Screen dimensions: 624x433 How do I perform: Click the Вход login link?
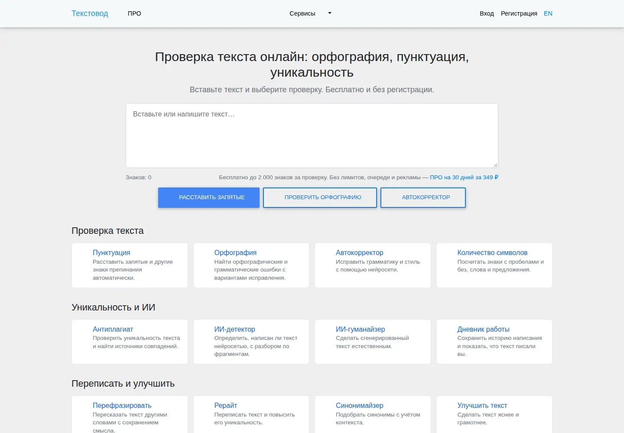tap(487, 13)
